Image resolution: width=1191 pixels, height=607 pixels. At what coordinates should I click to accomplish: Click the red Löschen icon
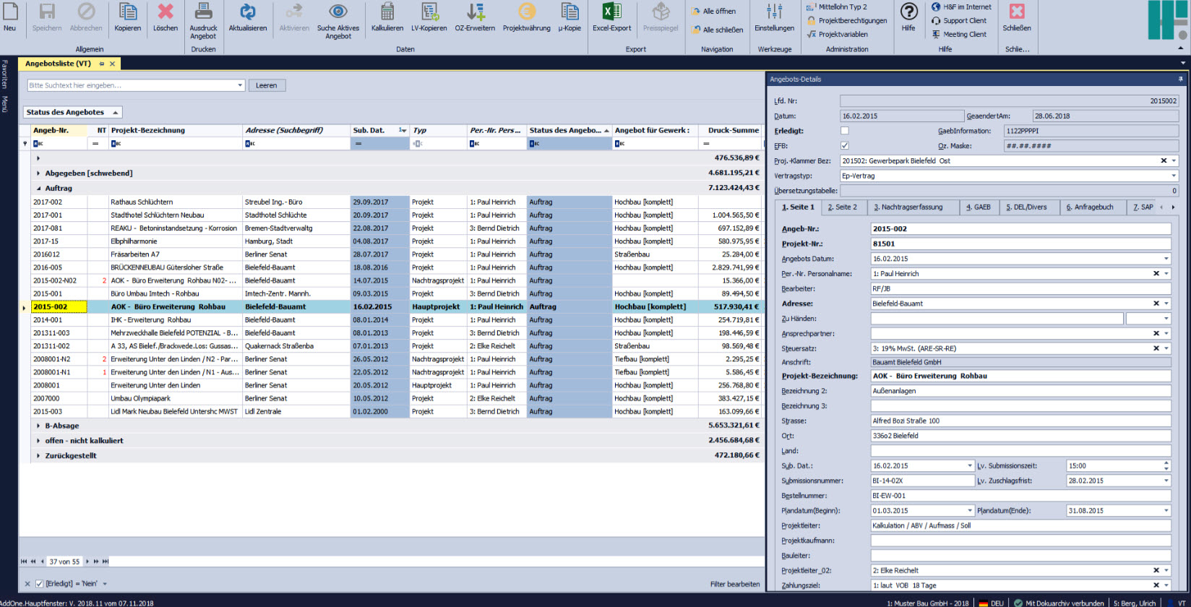[x=165, y=12]
